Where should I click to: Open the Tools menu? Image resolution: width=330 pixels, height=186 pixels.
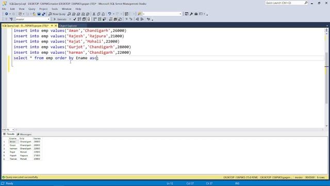coord(55,9)
